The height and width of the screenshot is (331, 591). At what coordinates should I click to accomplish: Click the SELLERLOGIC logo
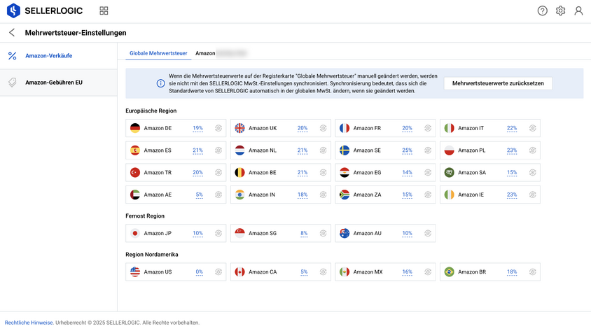point(45,10)
